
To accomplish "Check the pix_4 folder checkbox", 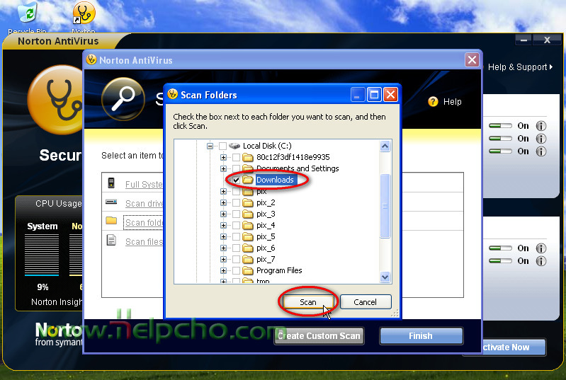I will pos(236,225).
